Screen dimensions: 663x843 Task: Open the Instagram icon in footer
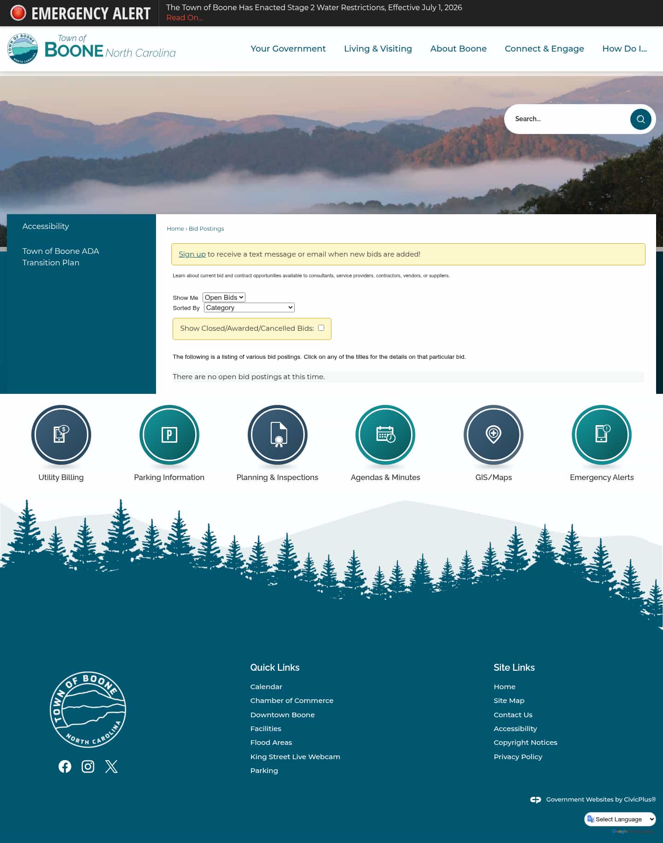[88, 767]
